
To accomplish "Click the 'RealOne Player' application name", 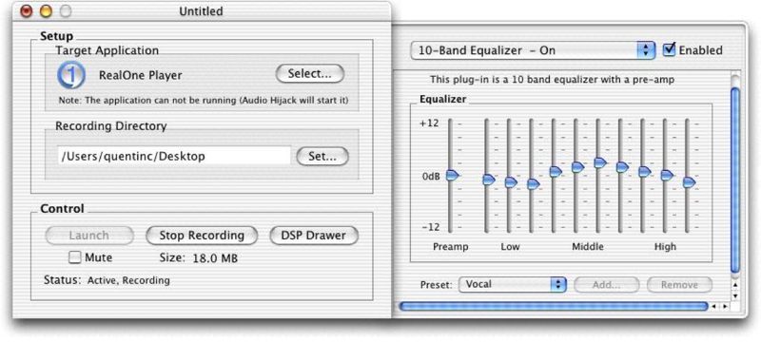I will (x=140, y=75).
